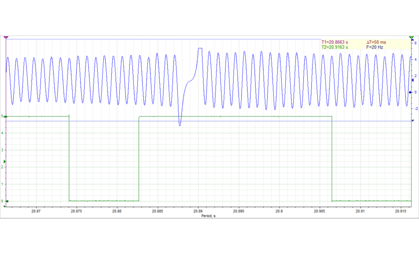Click the "Period, s" axis label
This screenshot has height=254, width=419.
(208, 216)
